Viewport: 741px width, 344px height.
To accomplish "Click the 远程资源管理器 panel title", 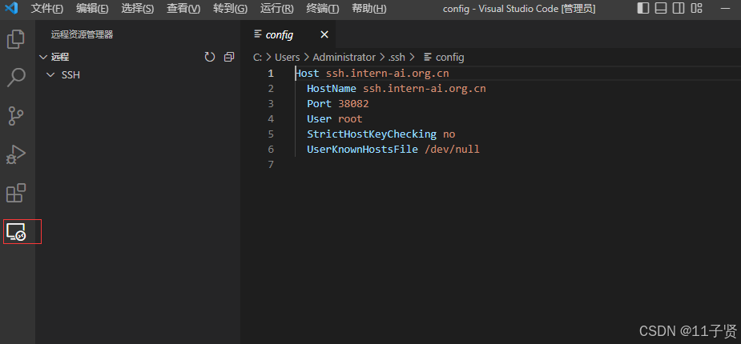I will tap(83, 34).
